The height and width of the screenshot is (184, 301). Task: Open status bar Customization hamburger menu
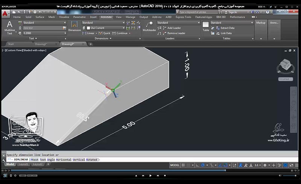(296, 165)
